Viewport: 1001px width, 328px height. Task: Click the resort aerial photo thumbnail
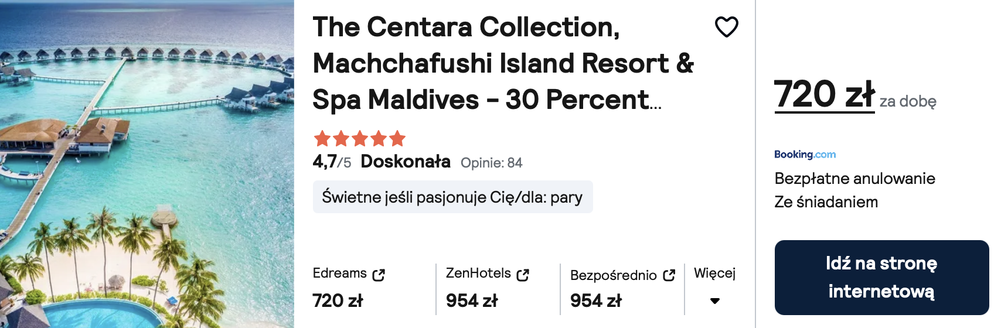point(147,164)
